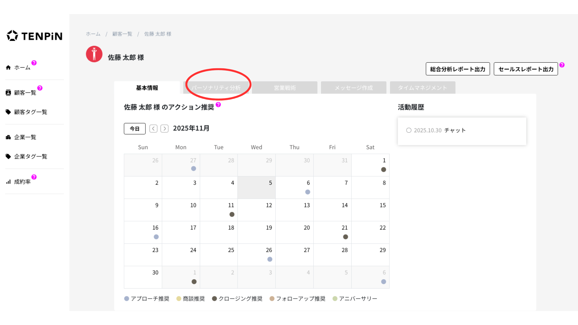Click help icon beside アクション推奨 heading
The width and height of the screenshot is (578, 325).
pos(218,105)
